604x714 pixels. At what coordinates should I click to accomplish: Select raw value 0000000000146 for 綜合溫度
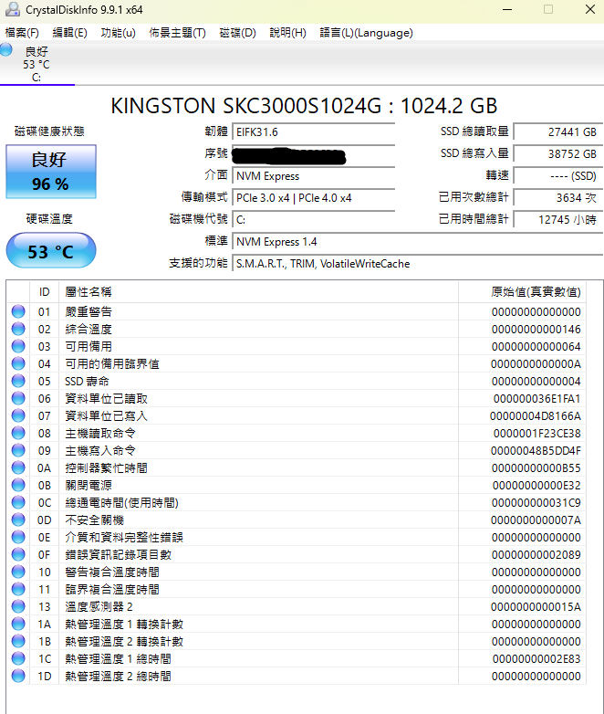point(536,330)
